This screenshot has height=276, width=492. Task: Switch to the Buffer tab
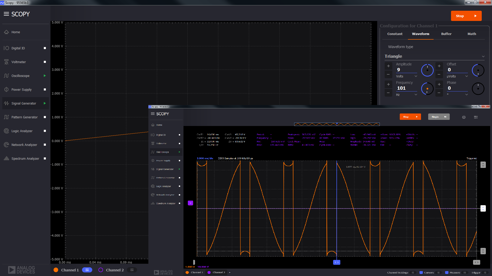tap(446, 34)
